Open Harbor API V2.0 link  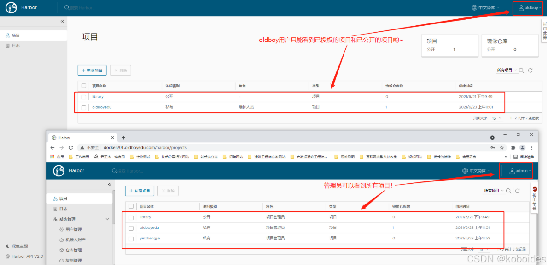click(24, 256)
